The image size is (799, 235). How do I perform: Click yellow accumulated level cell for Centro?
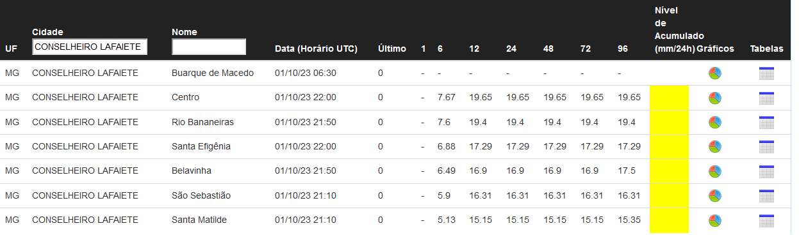pos(669,98)
